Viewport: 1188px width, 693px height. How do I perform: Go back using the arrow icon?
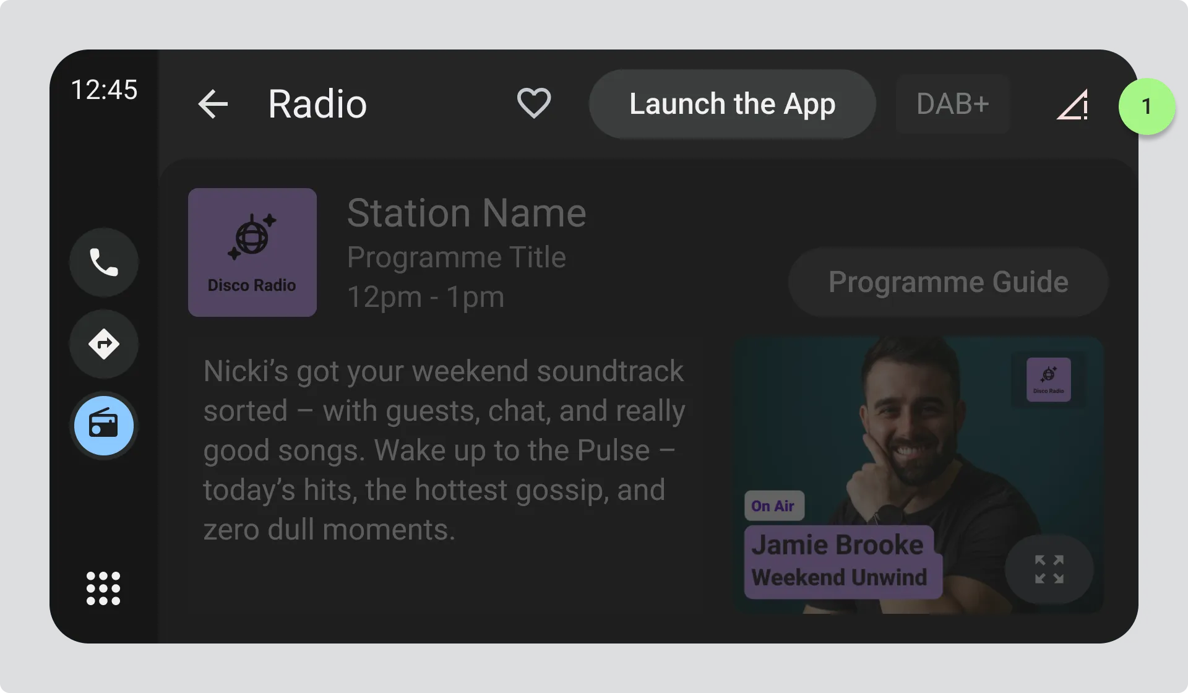pyautogui.click(x=213, y=104)
